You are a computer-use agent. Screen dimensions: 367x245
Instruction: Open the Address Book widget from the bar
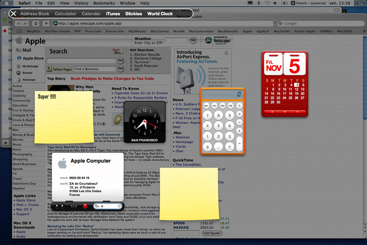(x=35, y=14)
